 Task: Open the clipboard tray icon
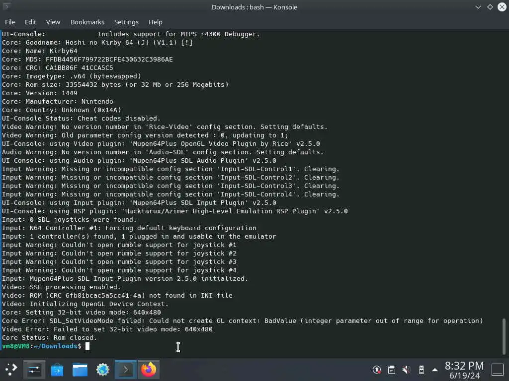point(392,369)
